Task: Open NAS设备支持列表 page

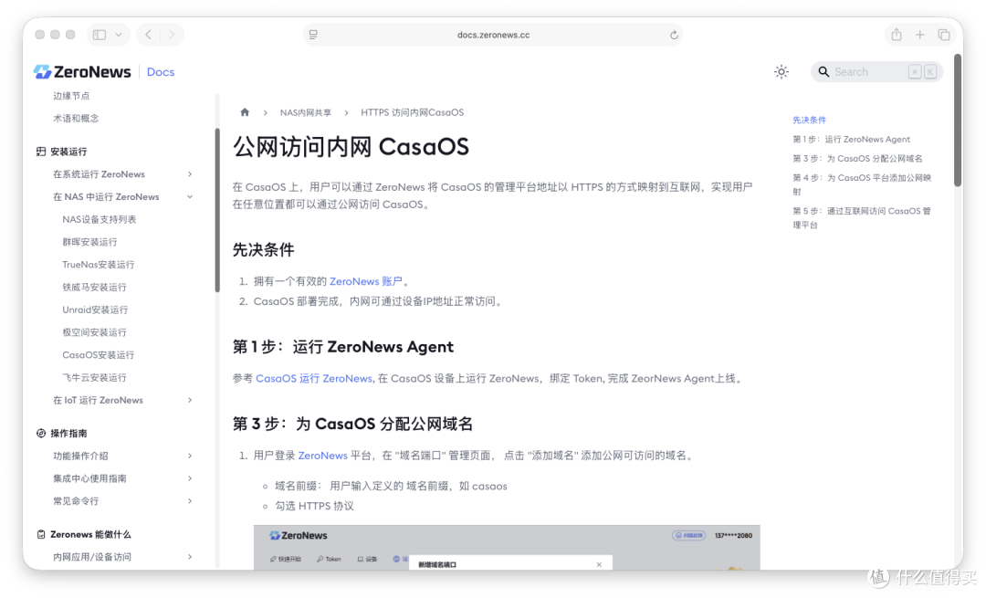Action: 100,219
